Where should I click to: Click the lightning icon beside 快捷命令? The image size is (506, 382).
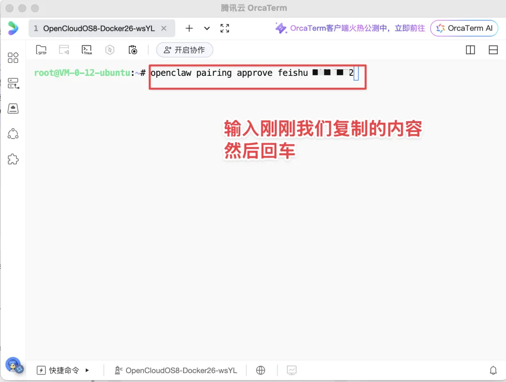coord(41,370)
